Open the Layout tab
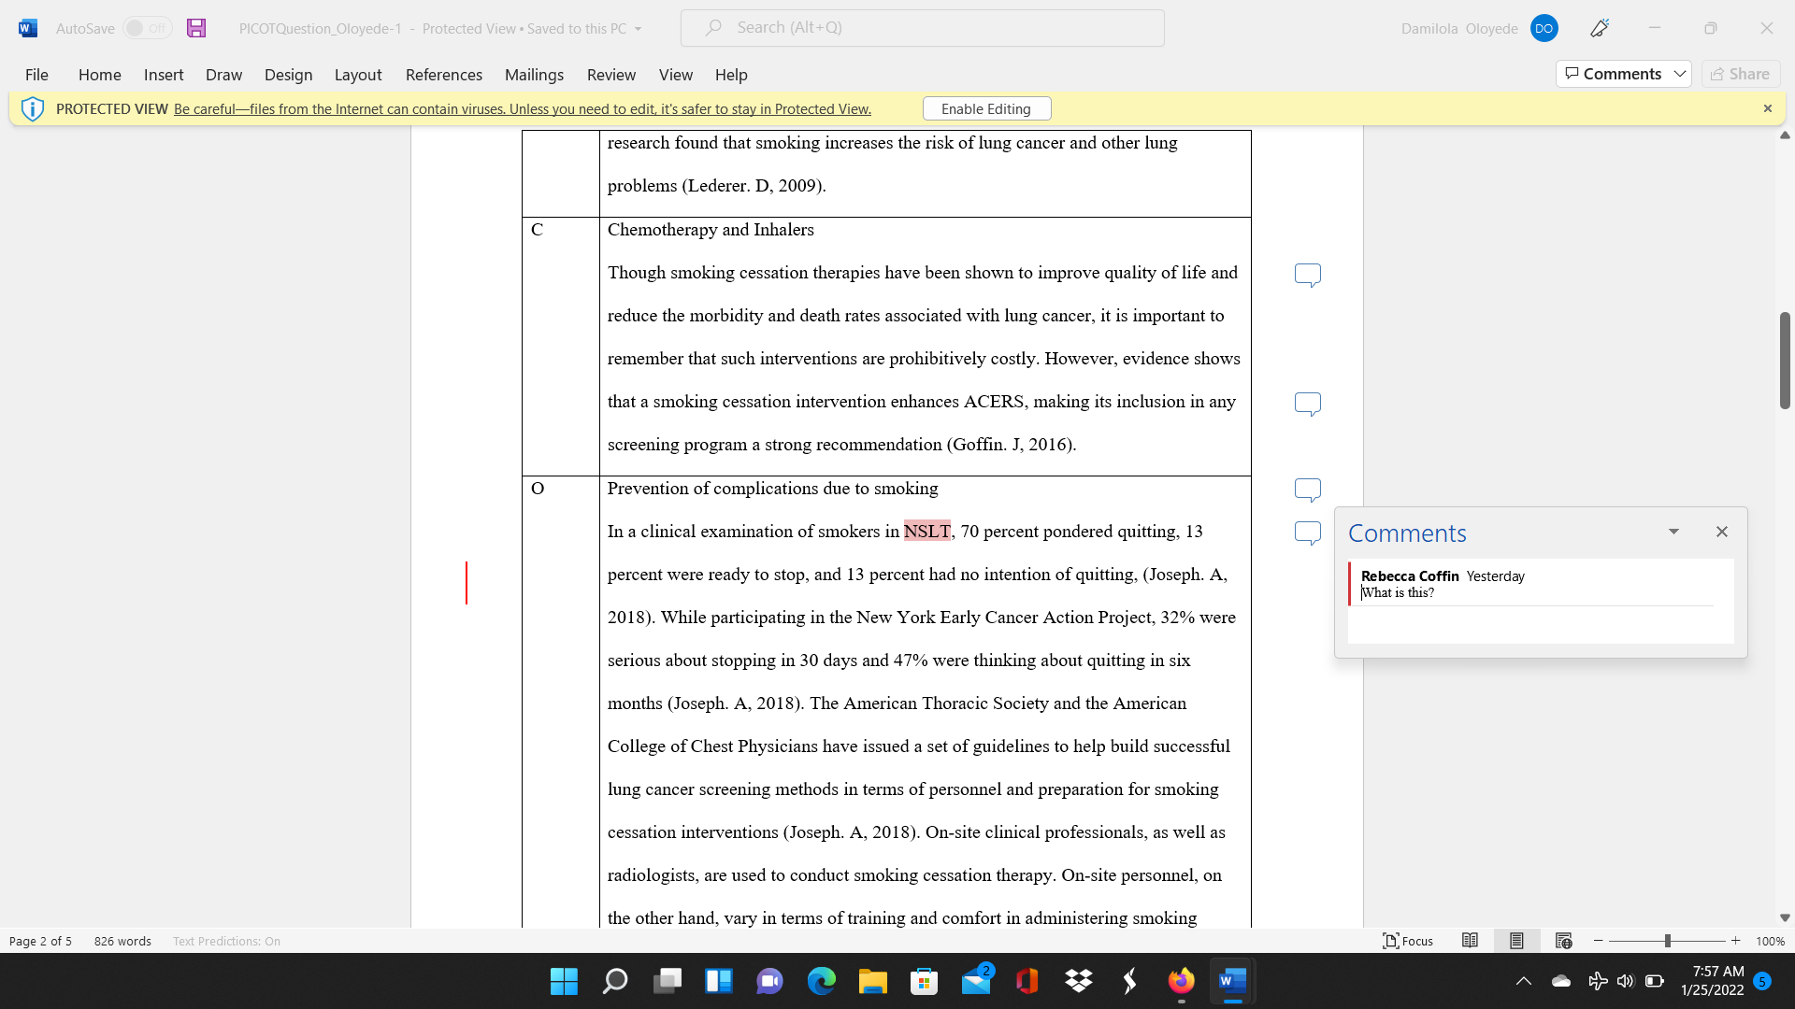Image resolution: width=1795 pixels, height=1009 pixels. pos(358,75)
